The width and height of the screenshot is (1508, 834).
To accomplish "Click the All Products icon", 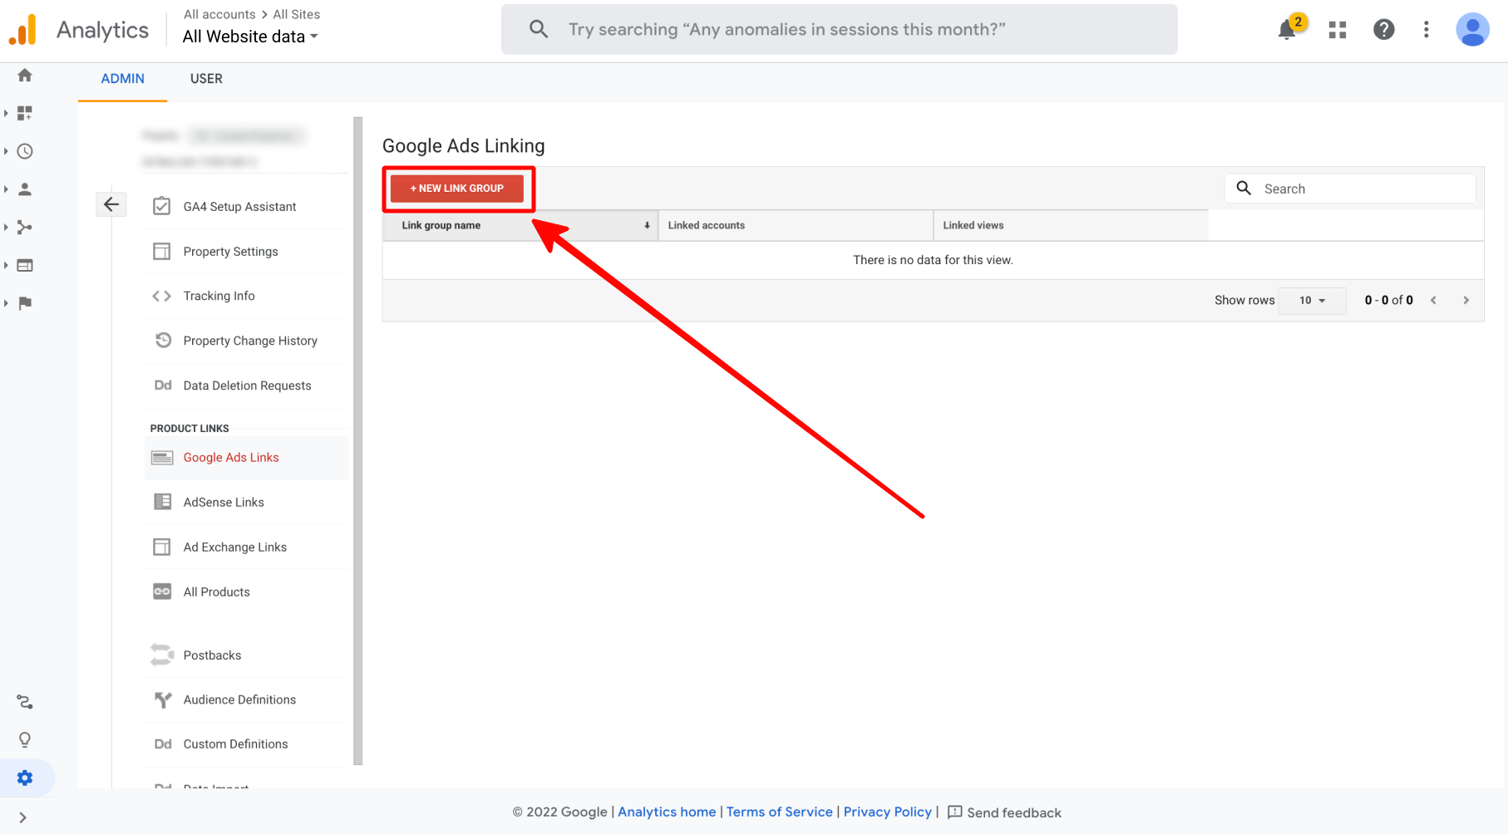I will [x=162, y=591].
